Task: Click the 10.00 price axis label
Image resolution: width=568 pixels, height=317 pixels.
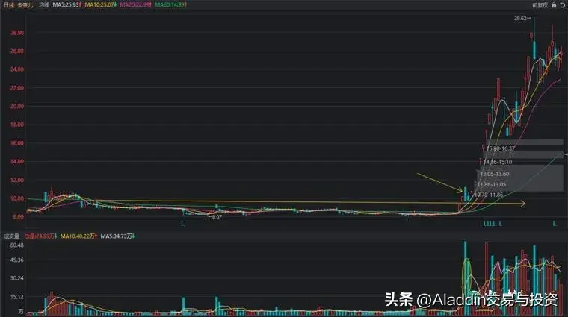Action: 17,198
